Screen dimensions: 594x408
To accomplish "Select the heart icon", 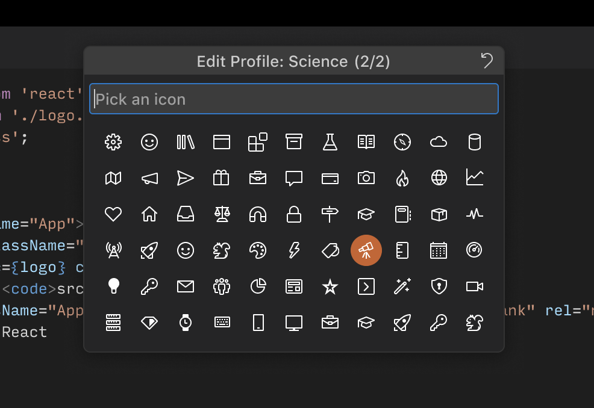I will tap(113, 214).
